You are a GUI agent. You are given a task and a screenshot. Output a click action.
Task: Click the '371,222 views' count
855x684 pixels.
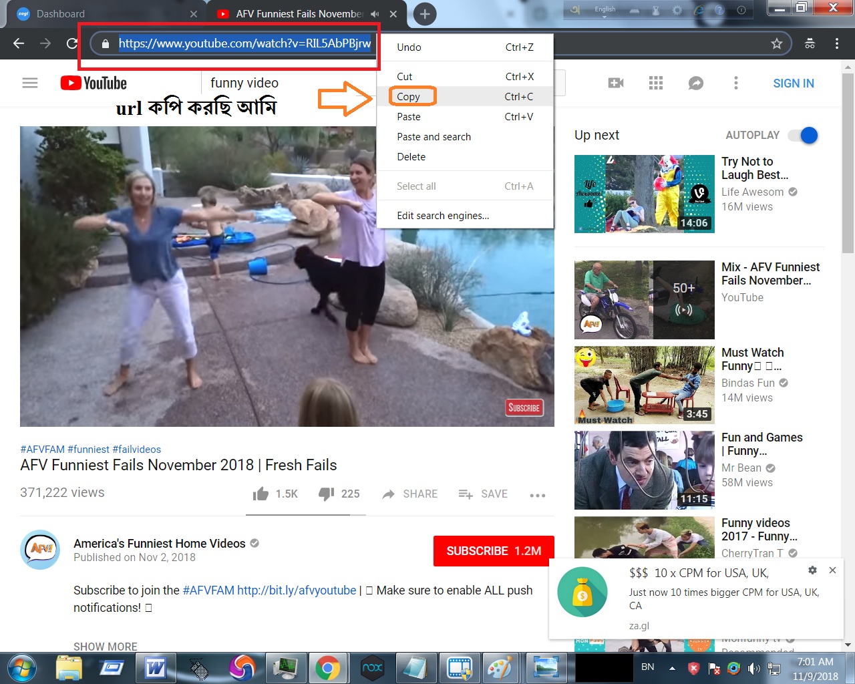(62, 492)
